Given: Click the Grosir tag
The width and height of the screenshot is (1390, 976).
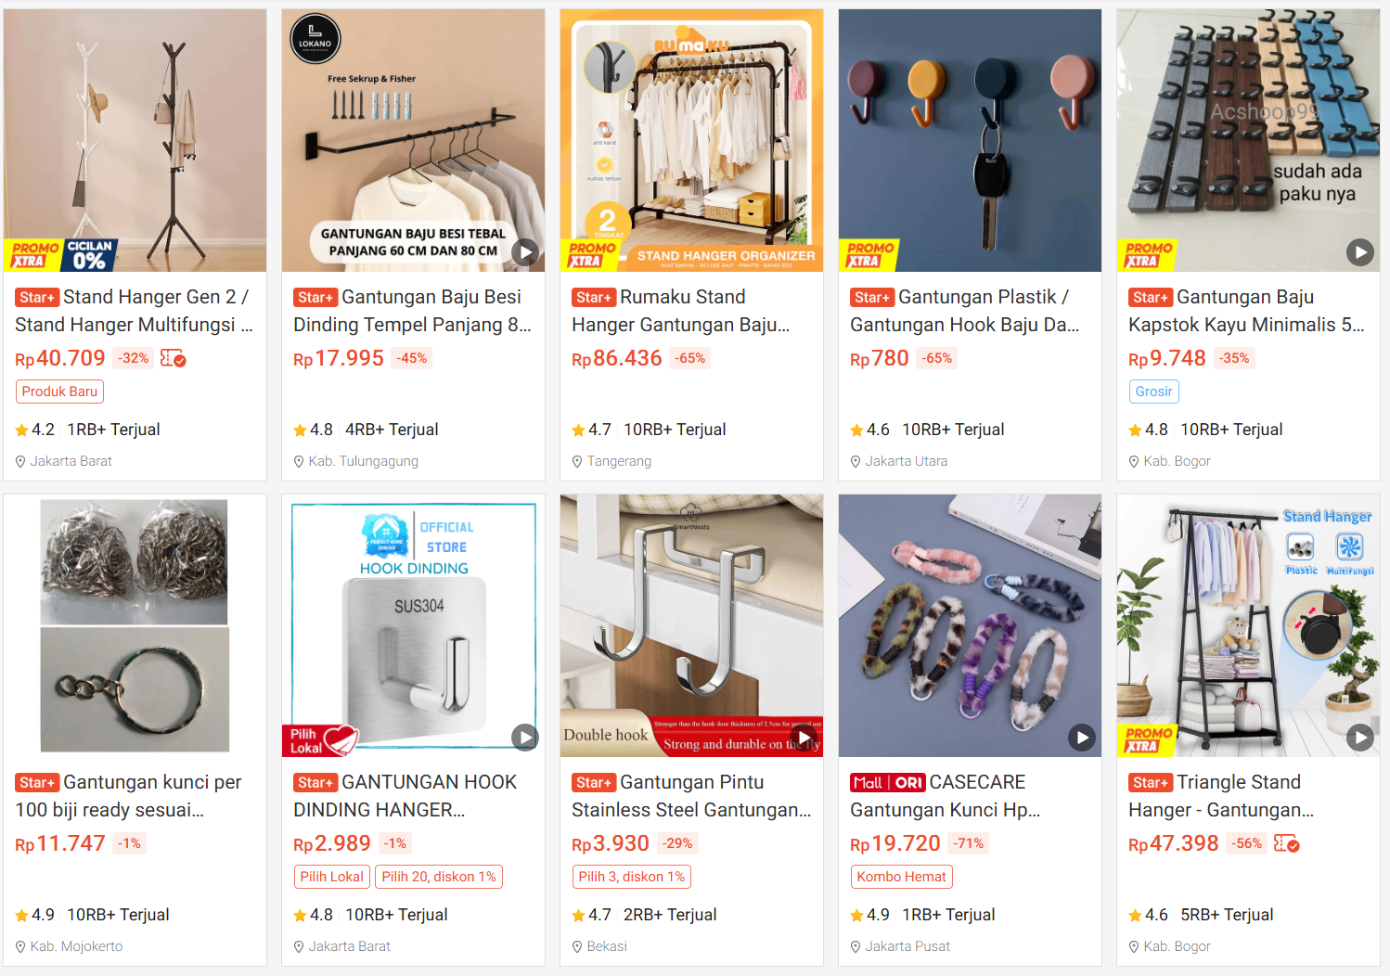Looking at the screenshot, I should [1153, 392].
